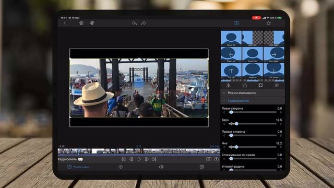
Task: Open the rightmost bottom tab icon
Action: pyautogui.click(x=202, y=167)
